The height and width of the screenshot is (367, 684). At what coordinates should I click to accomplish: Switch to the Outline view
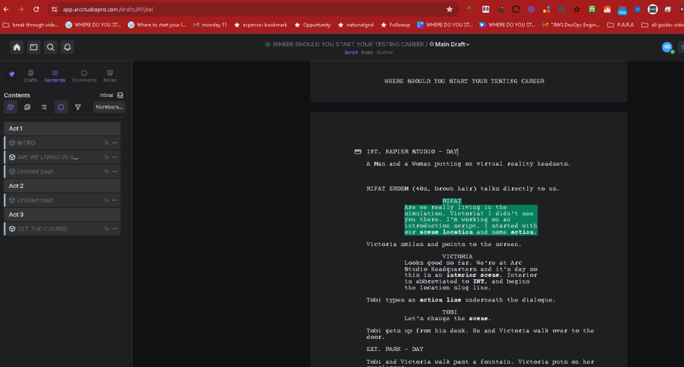pos(384,52)
